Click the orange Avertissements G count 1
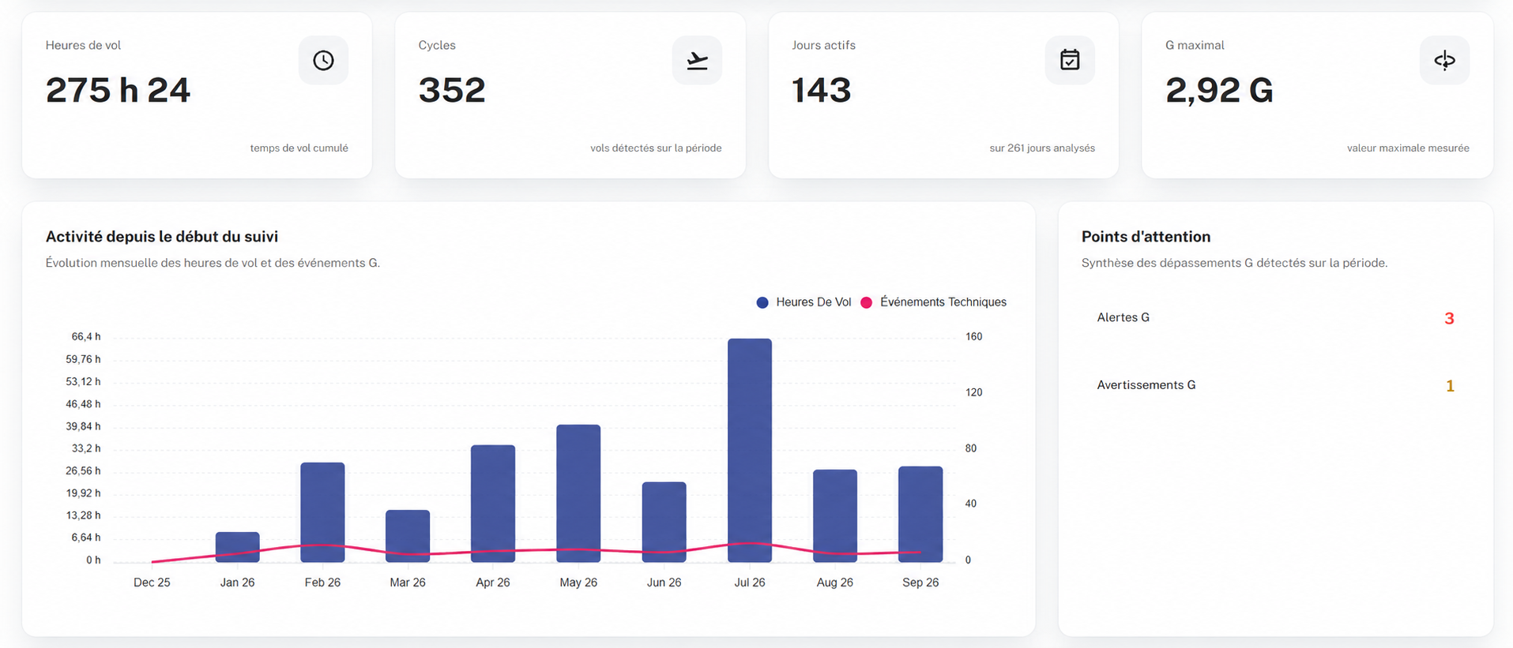This screenshot has height=648, width=1513. 1450,386
